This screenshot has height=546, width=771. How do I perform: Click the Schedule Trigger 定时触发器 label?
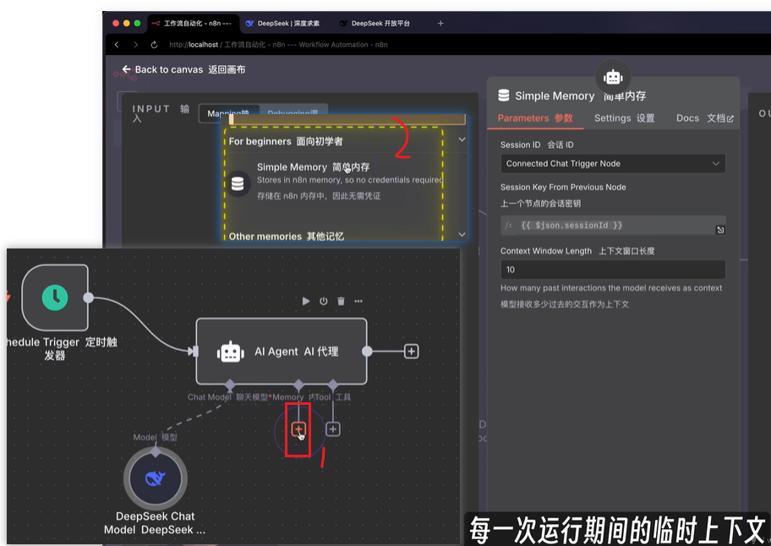[62, 348]
